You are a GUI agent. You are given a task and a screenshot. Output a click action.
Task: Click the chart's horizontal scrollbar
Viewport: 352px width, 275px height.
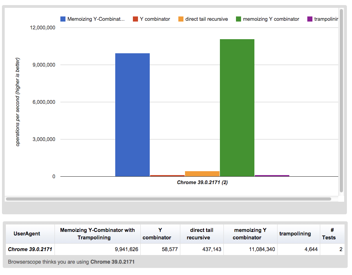click(169, 199)
